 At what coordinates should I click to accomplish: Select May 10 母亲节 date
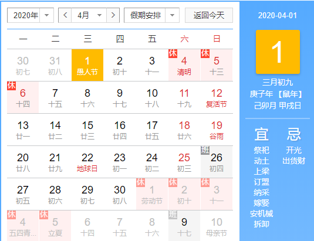[217, 226]
